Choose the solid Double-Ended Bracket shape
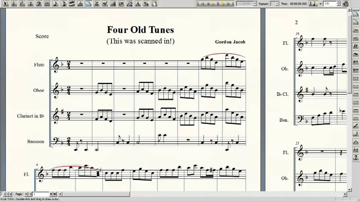 pos(356,78)
